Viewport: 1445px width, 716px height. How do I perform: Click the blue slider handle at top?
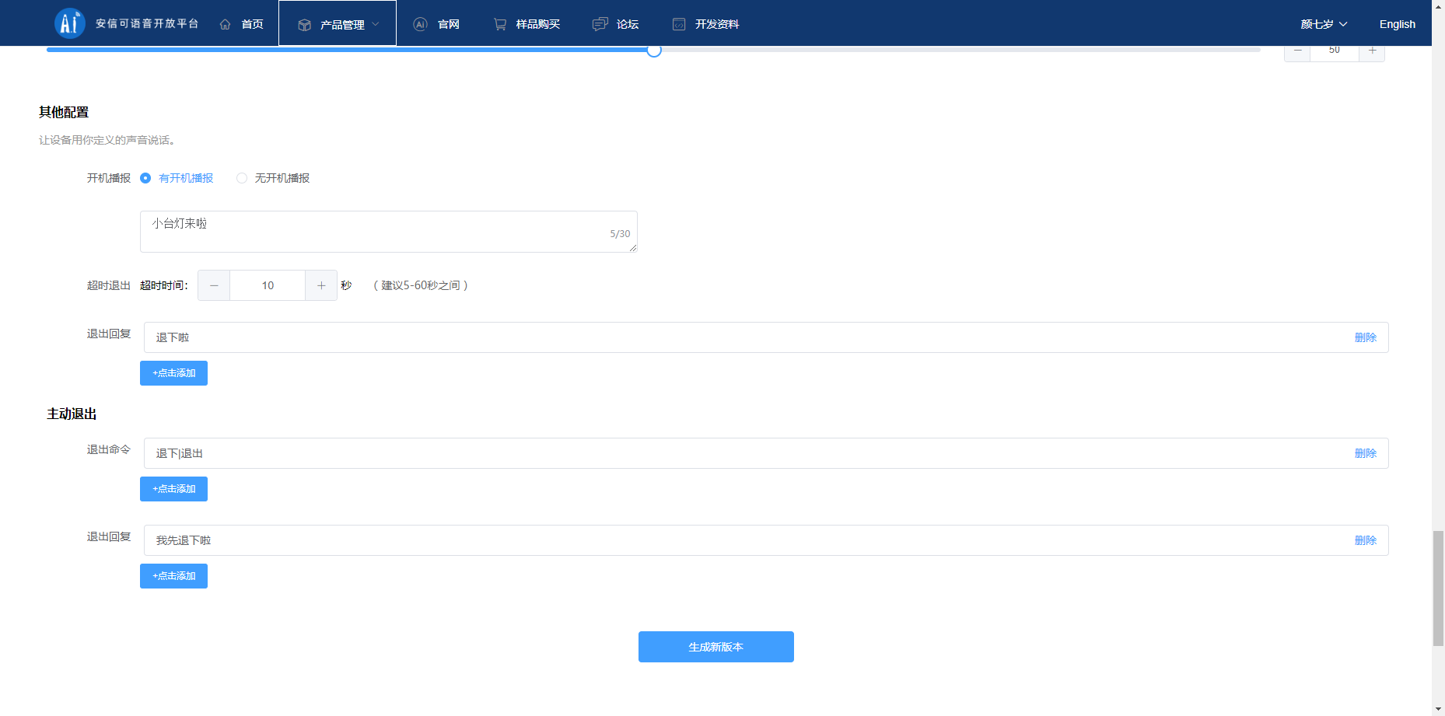click(654, 51)
